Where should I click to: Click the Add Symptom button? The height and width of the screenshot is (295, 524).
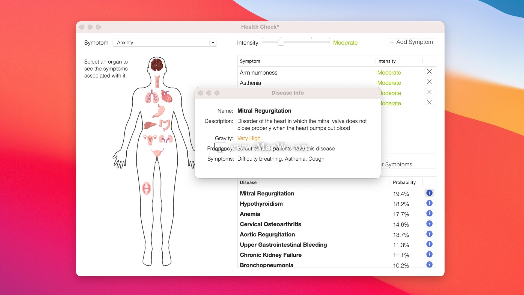coord(411,42)
